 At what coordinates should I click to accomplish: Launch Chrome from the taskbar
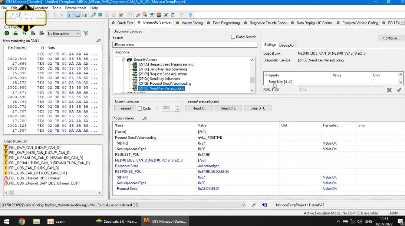(22, 221)
